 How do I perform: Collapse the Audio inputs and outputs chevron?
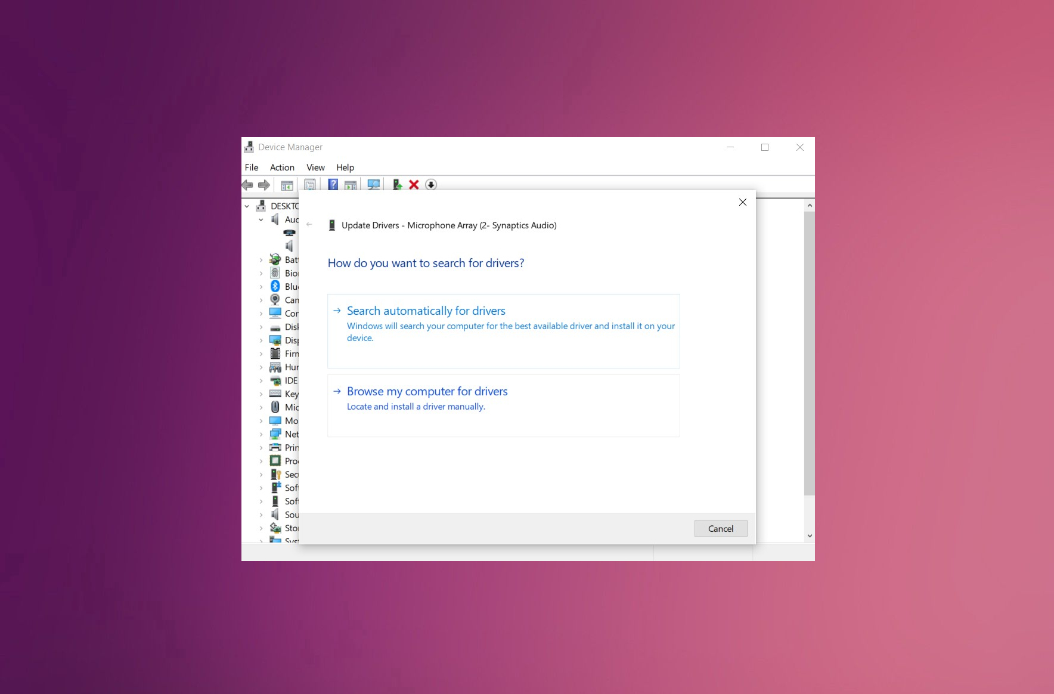click(x=261, y=220)
